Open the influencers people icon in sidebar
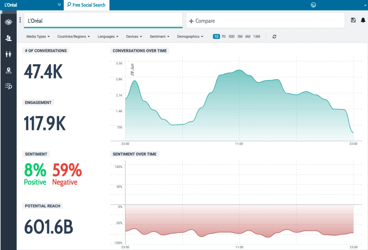The height and width of the screenshot is (250, 368). coord(8,38)
